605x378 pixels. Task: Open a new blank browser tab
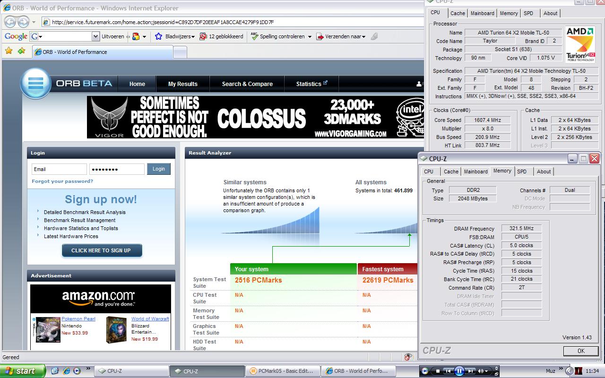tap(180, 52)
